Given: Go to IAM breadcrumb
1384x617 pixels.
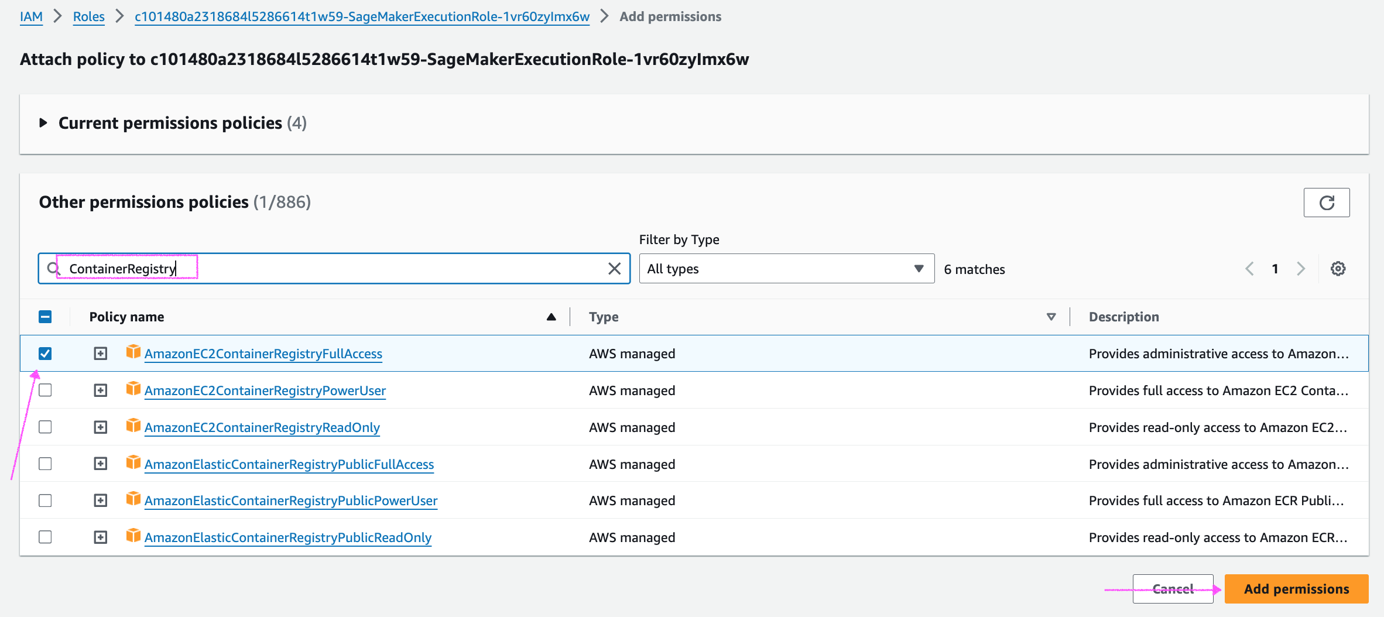Looking at the screenshot, I should (x=31, y=16).
